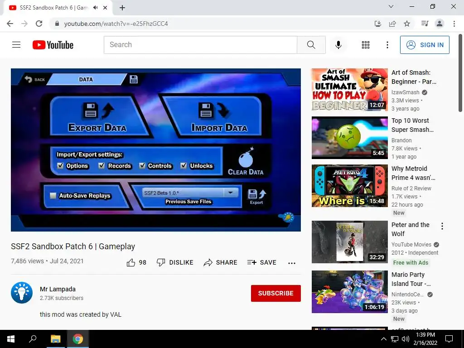Close the SSF2 Sandbox Patch 6 tab

pyautogui.click(x=105, y=8)
